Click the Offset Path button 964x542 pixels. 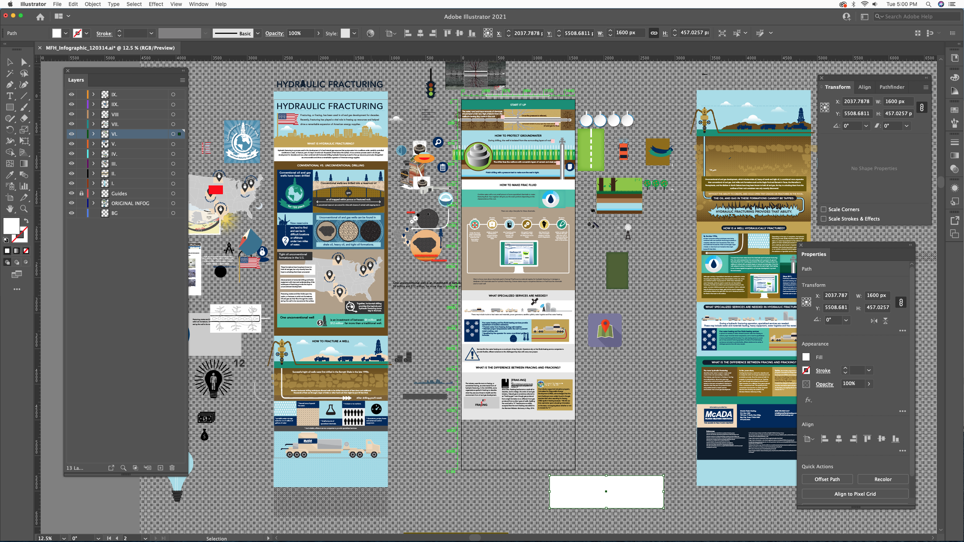(x=827, y=479)
